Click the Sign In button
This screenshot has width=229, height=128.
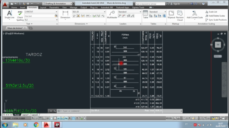(175, 4)
